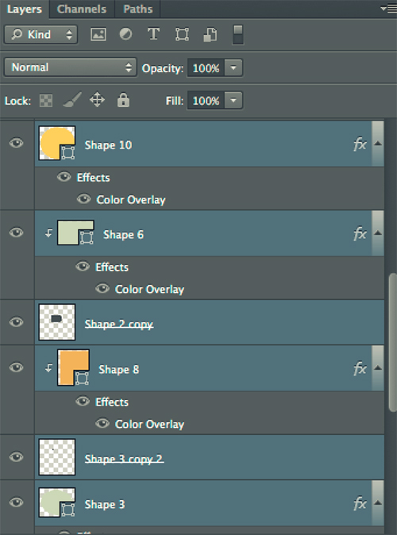Filter for smart objects icon
The image size is (397, 535).
[210, 35]
